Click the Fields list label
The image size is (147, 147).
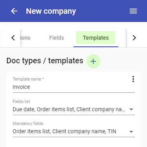21,101
